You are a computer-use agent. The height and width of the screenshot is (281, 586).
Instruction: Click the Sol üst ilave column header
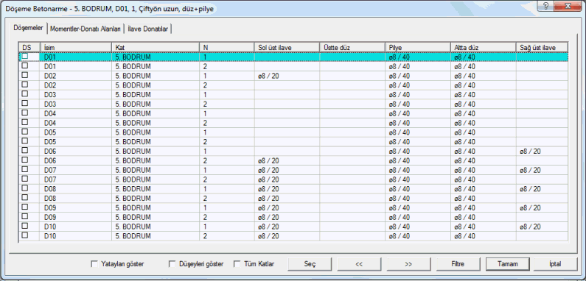tap(287, 47)
